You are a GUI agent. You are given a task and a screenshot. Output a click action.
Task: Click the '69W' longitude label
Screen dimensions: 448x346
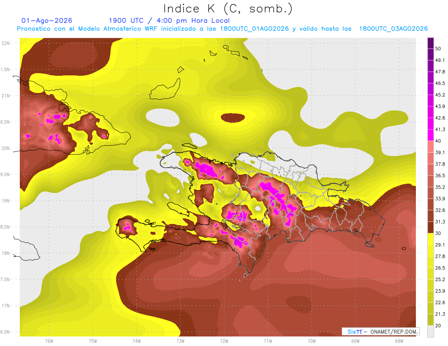coord(355,341)
